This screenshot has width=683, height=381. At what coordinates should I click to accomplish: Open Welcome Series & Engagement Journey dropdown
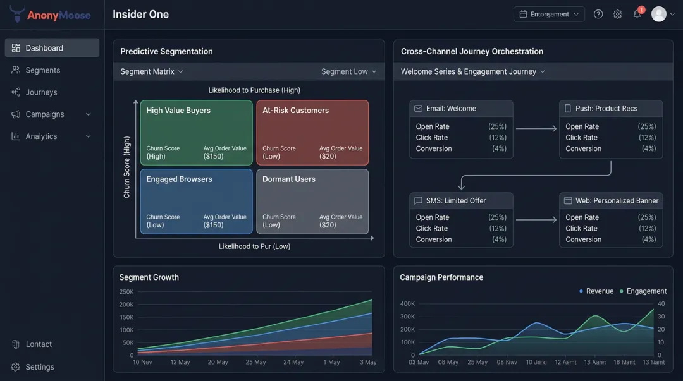pos(472,71)
